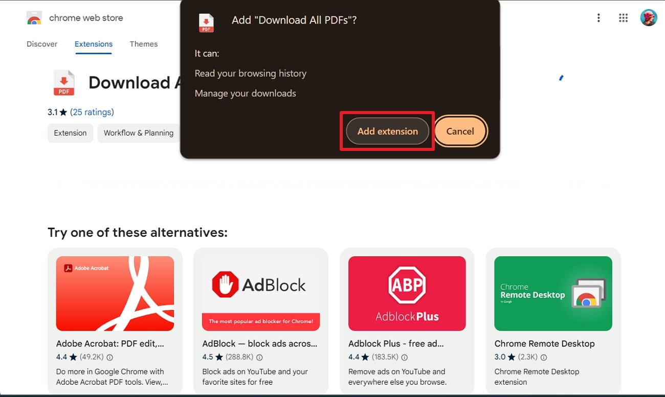Screen dimensions: 665x397
Task: Click the 'Adobe Acrobat: PDF edit,...' title
Action: pyautogui.click(x=110, y=344)
